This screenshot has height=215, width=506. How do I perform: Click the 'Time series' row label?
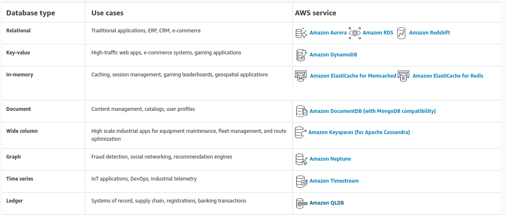20,179
